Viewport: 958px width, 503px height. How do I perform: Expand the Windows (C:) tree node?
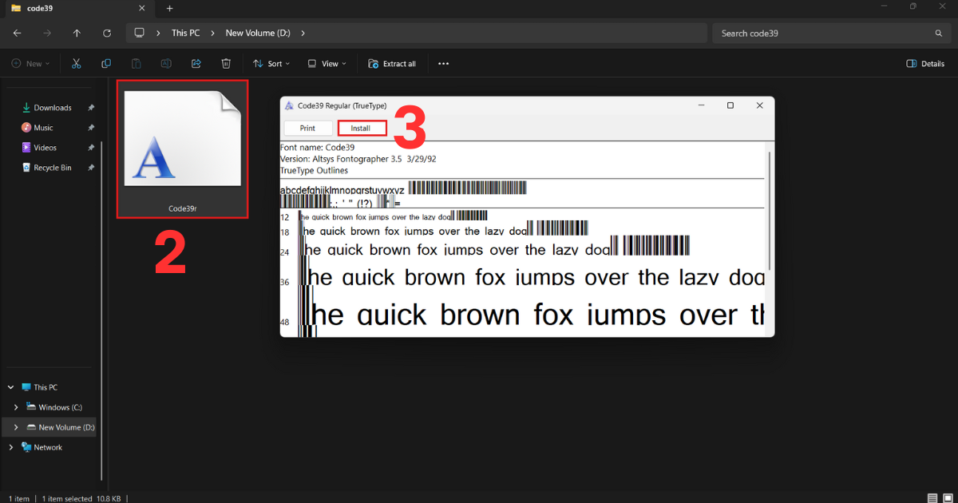coord(16,407)
